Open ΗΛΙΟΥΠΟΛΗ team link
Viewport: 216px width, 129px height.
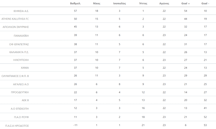(x=21, y=60)
